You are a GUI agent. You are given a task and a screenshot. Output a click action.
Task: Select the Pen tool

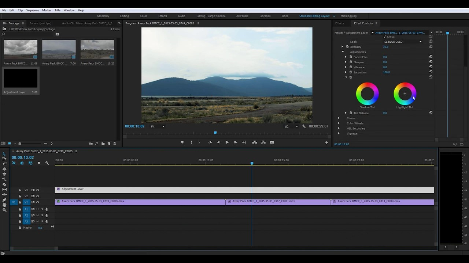point(4,200)
